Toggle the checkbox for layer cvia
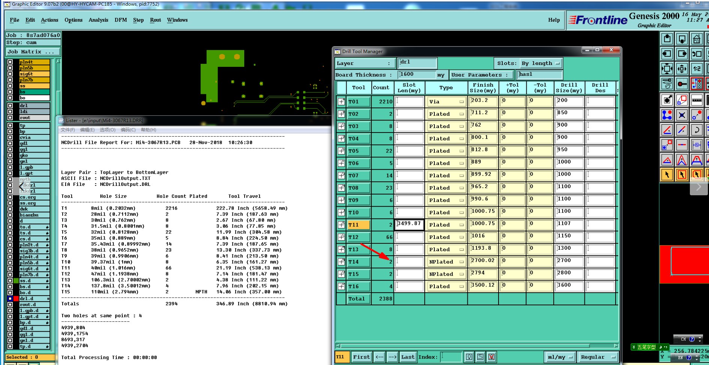Viewport: 709px width, 365px height. coord(10,137)
